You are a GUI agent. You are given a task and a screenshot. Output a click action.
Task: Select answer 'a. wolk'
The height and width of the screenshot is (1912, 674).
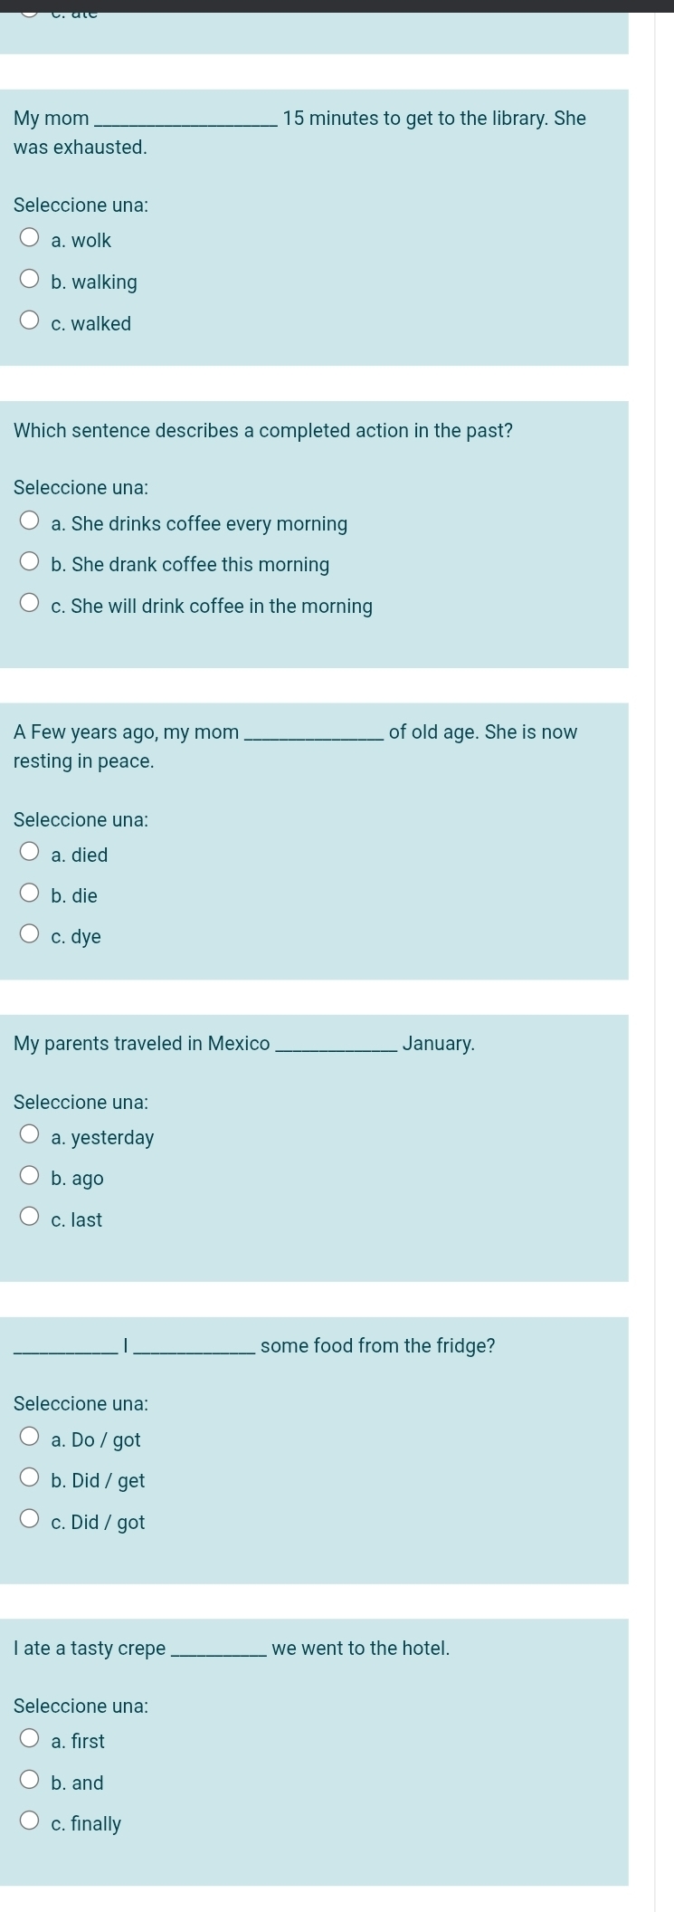30,239
